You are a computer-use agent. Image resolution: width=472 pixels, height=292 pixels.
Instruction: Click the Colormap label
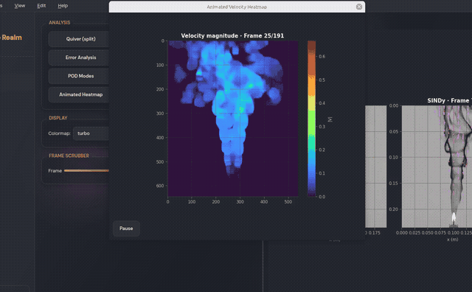click(59, 133)
